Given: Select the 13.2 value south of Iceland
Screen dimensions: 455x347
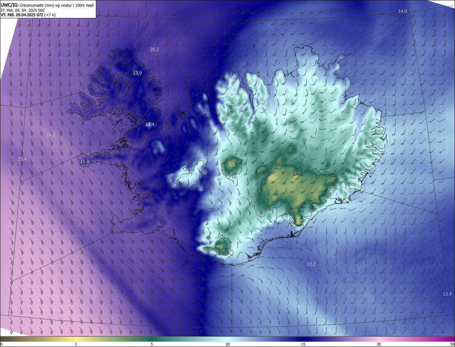Looking at the screenshot, I should pos(311,264).
